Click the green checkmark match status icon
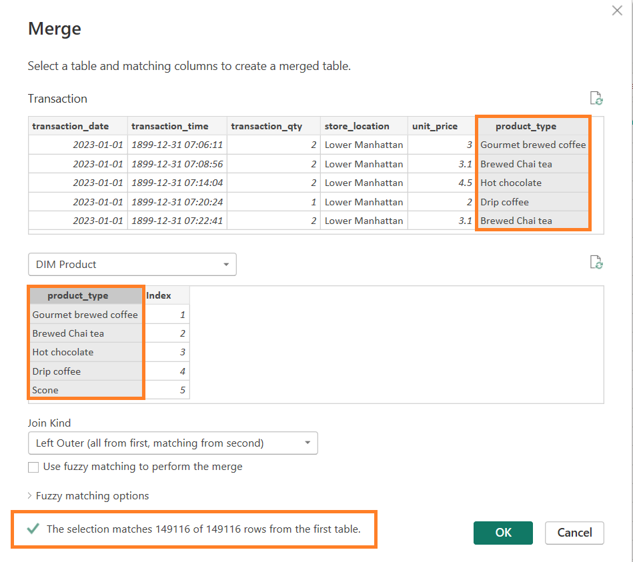Viewport: 633px width, 562px height. click(32, 529)
